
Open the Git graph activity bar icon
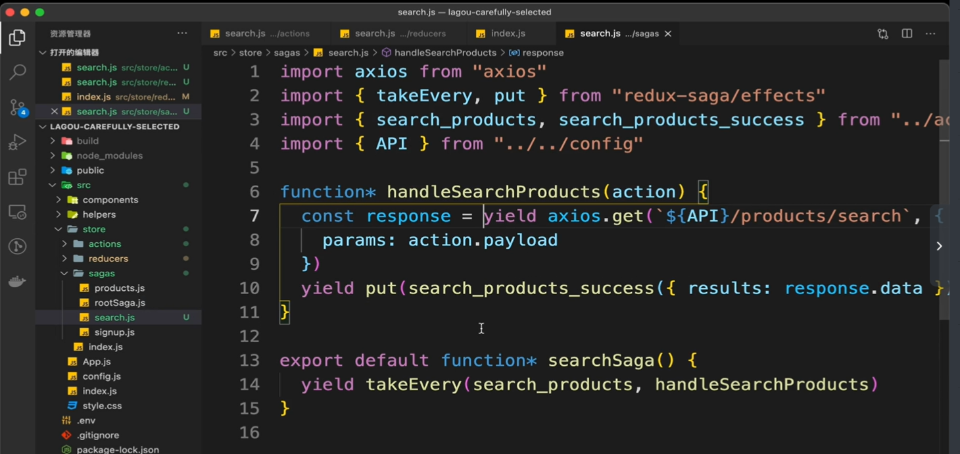(x=17, y=246)
